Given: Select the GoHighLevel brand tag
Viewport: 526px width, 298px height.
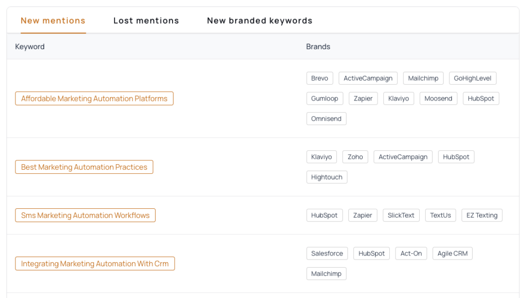Looking at the screenshot, I should (473, 78).
